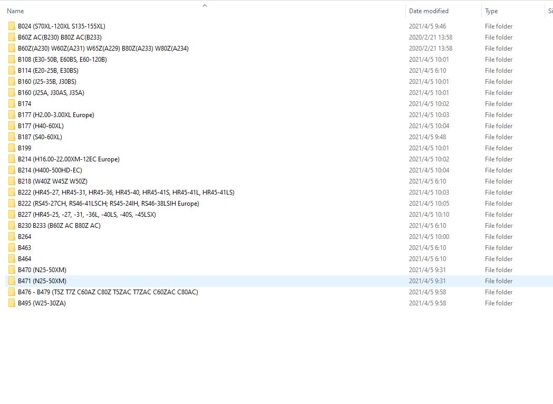Select folder name B495 (W25-30ZA)

[x=42, y=303]
